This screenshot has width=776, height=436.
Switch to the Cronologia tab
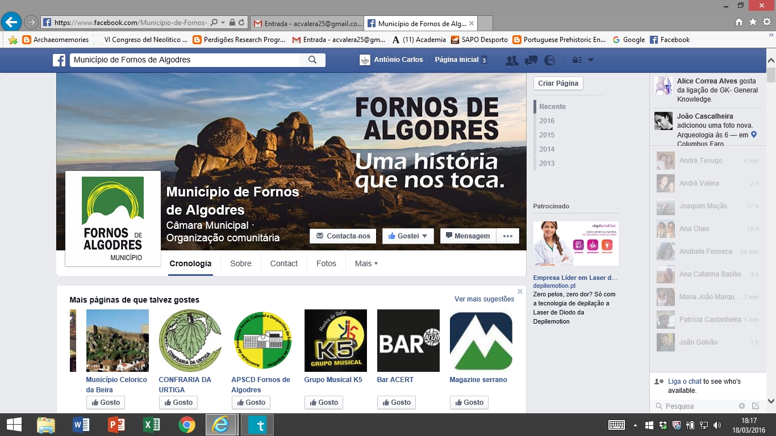(190, 263)
